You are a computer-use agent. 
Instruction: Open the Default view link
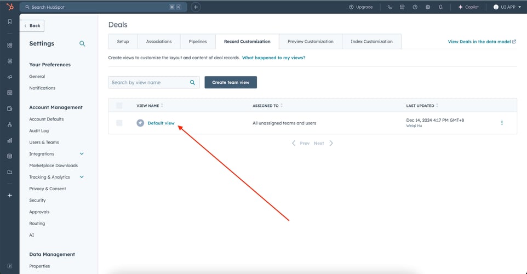pyautogui.click(x=161, y=123)
